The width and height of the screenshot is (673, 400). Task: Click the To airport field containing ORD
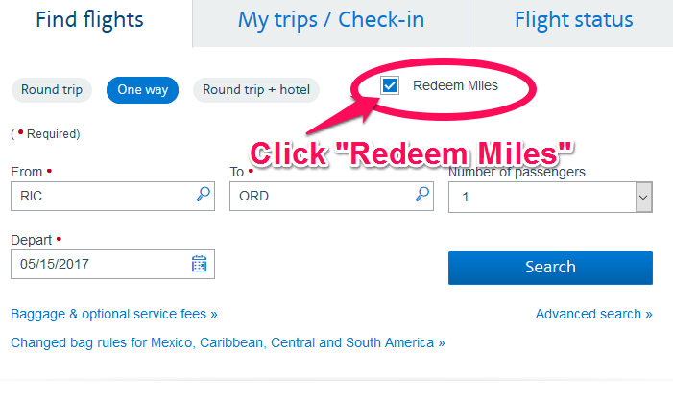pos(331,196)
